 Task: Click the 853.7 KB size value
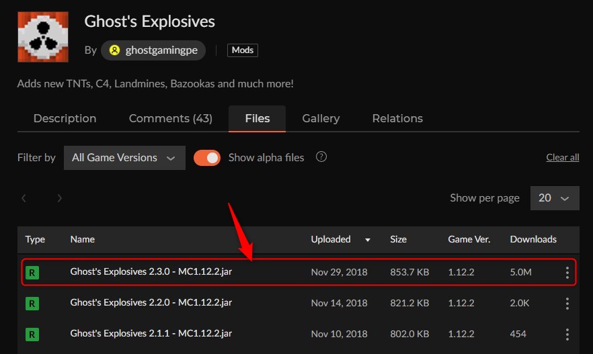409,272
